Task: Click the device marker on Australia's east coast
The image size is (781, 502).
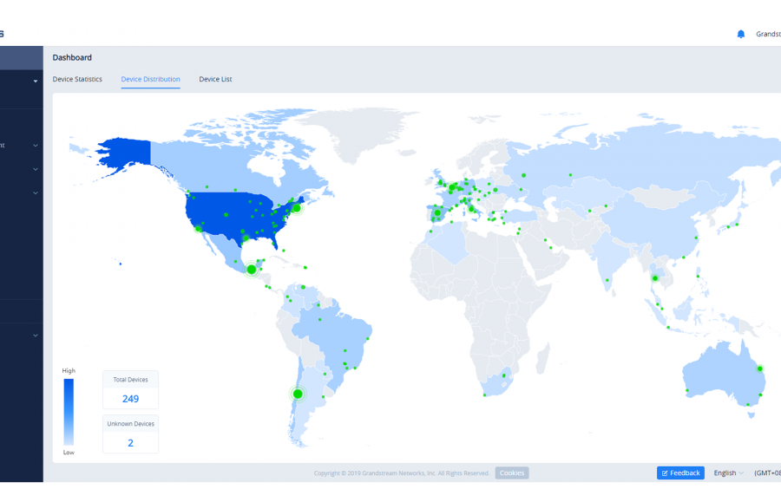Action: [x=759, y=368]
